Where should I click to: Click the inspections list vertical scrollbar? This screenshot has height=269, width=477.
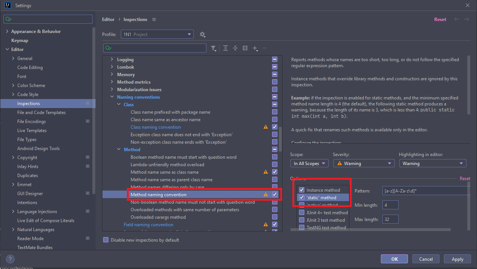pos(280,137)
